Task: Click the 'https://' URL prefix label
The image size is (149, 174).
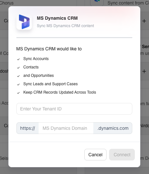Action: (x=28, y=128)
